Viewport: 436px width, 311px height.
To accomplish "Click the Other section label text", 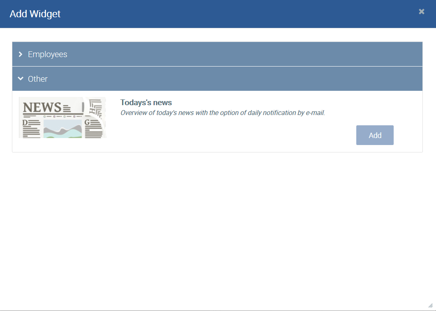I will click(38, 79).
